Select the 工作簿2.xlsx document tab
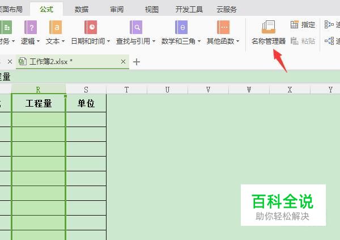340x240 pixels. tap(73, 62)
